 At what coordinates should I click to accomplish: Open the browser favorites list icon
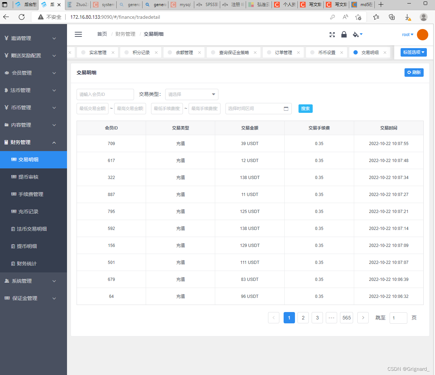pos(376,17)
